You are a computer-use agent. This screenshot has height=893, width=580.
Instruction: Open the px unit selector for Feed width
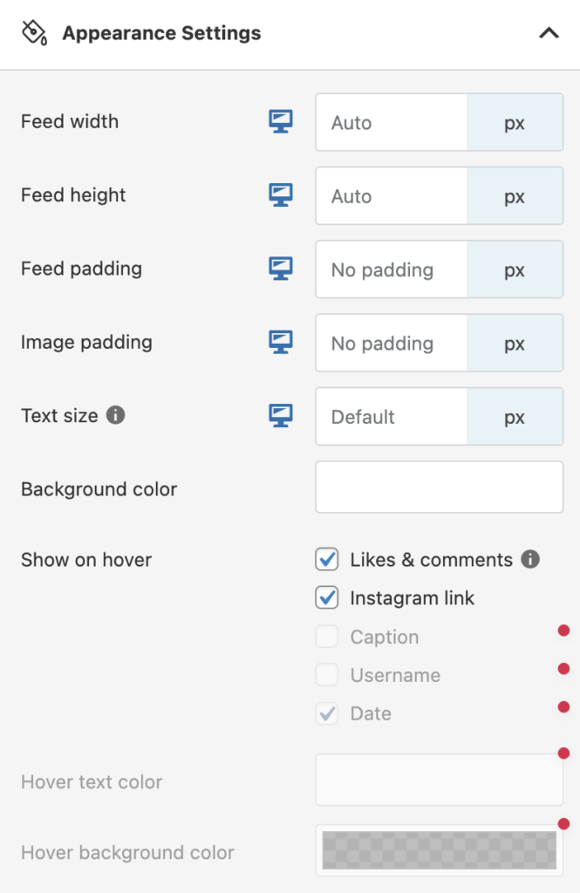(x=515, y=123)
